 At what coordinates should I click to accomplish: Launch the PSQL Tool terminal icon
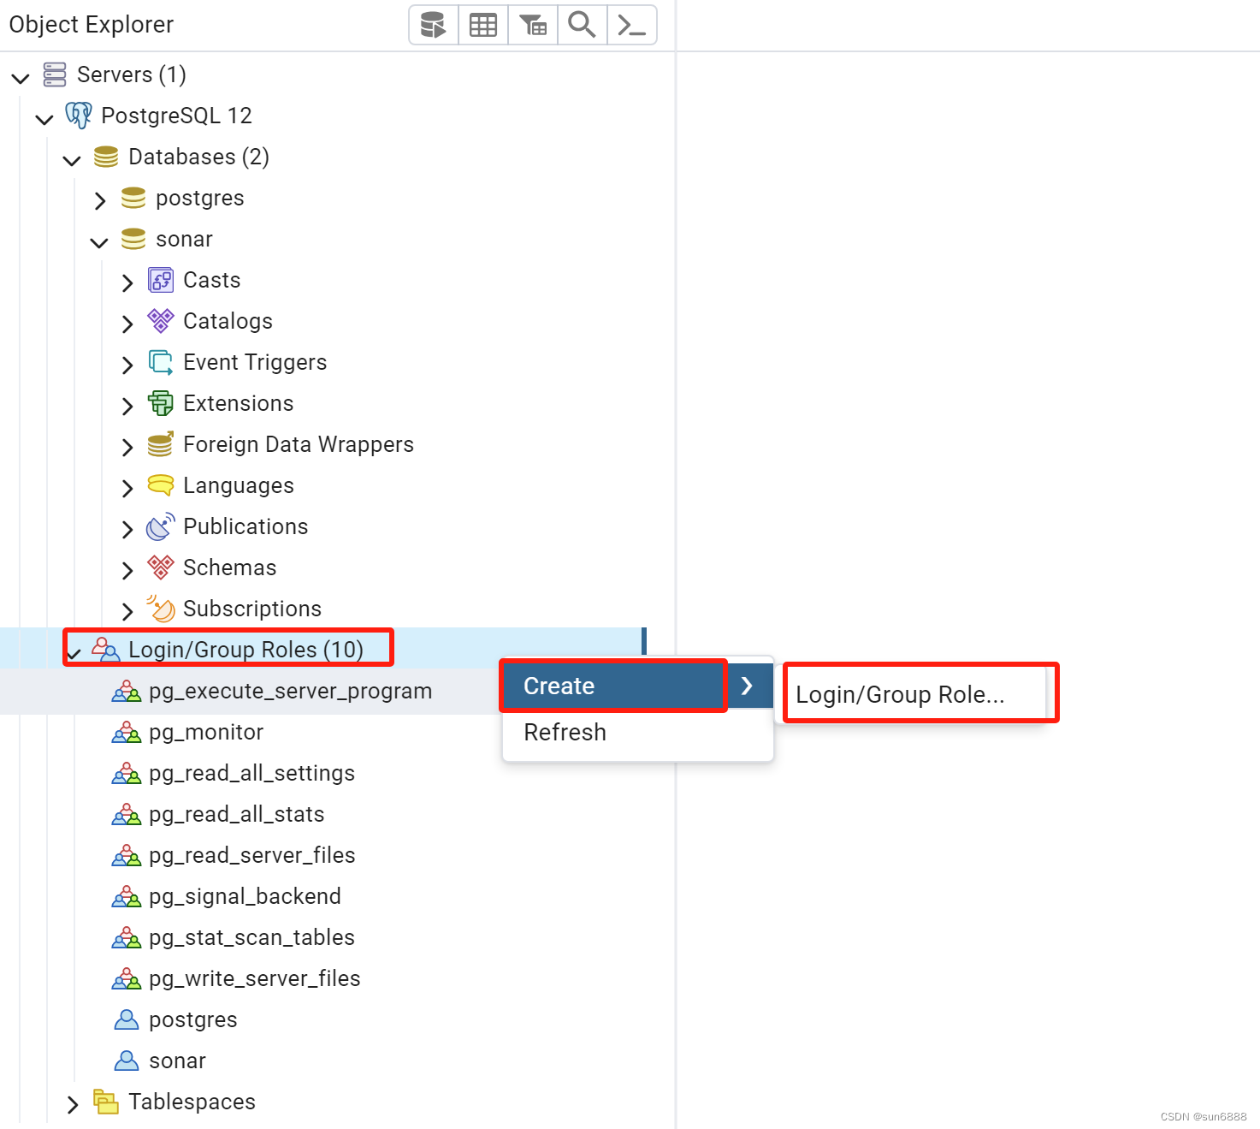click(x=632, y=25)
